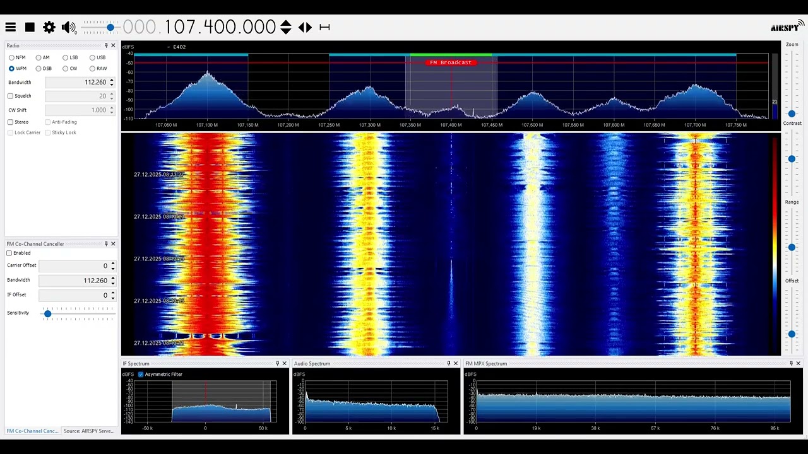Adjust the Offset slider

(x=792, y=334)
